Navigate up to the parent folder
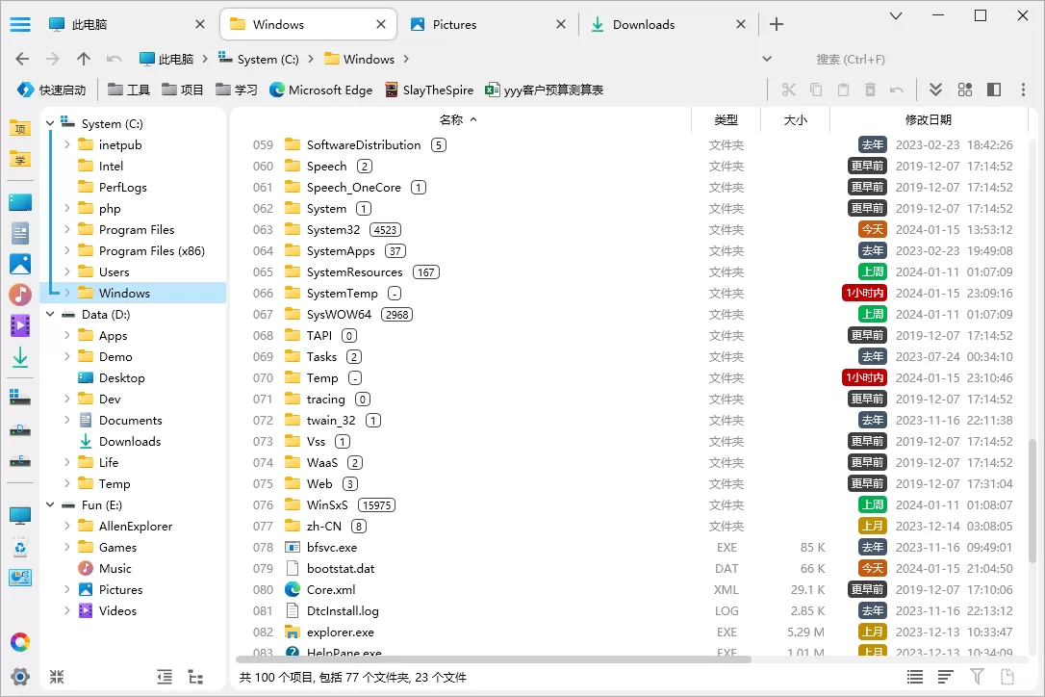This screenshot has width=1045, height=697. coord(84,59)
